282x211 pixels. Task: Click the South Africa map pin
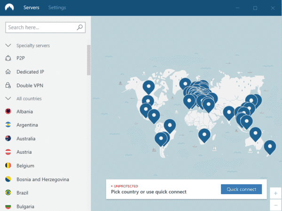[204, 136]
